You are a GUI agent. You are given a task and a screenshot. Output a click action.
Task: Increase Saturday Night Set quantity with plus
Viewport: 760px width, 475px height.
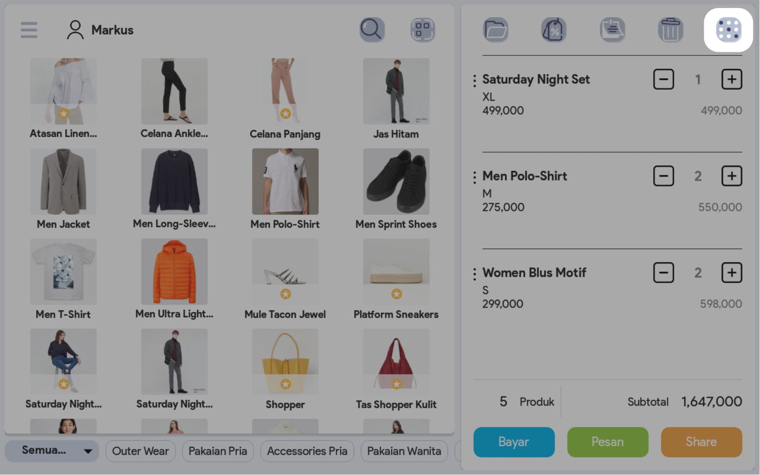[x=732, y=80]
